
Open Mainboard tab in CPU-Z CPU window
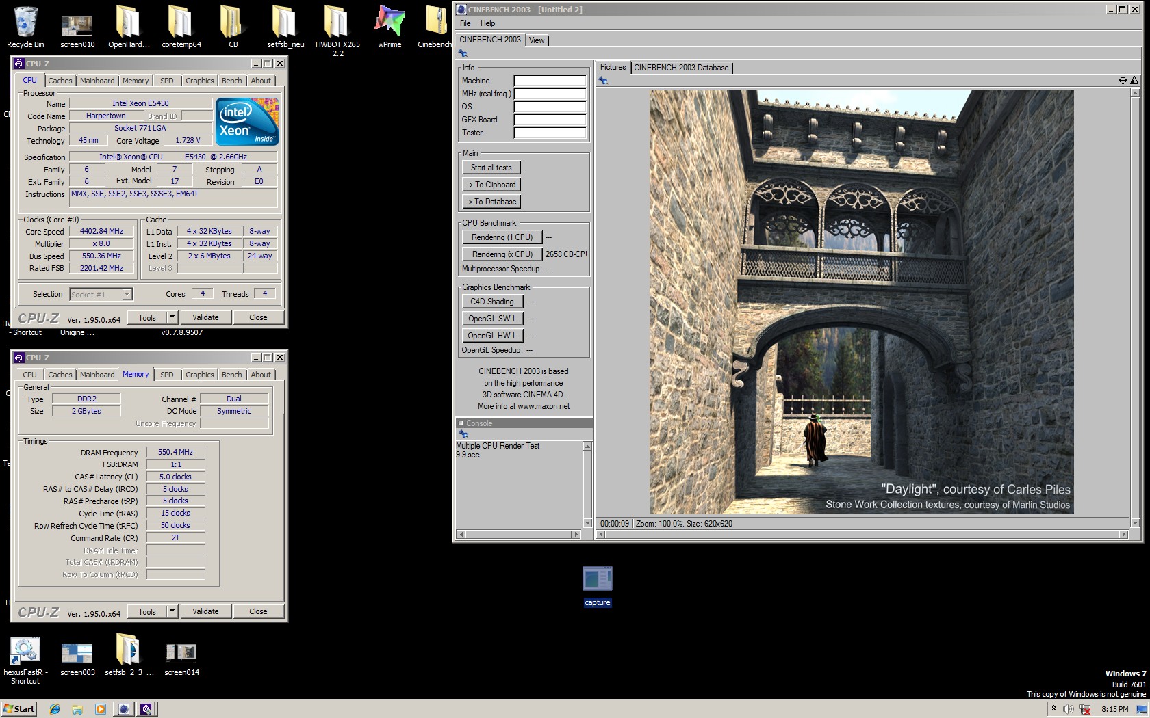97,81
